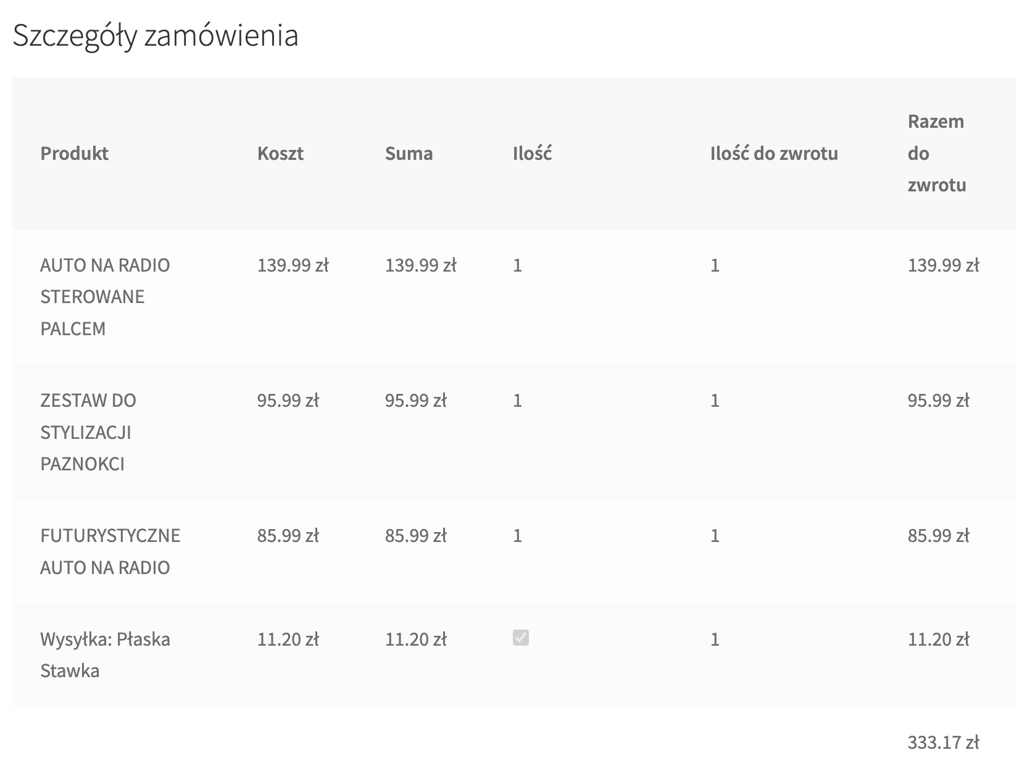Screen dimensions: 1022x779
Task: Click the 333.17 zł refund total
Action: 943,742
